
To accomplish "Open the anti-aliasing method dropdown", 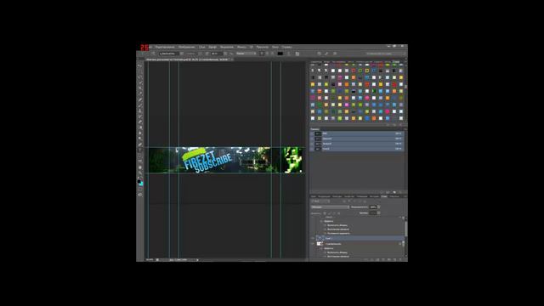I will (246, 54).
